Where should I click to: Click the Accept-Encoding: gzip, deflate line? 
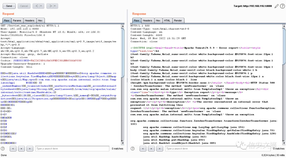24,54
